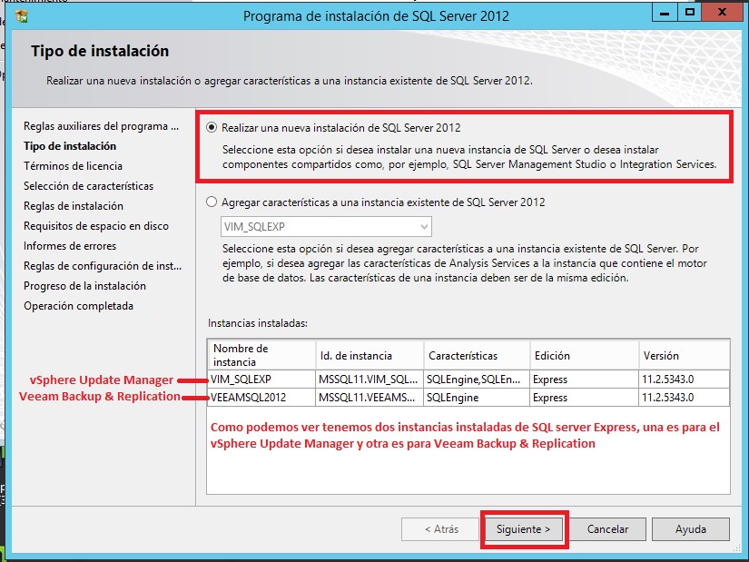Maximize the SQL Server setup window
Image resolution: width=749 pixels, height=562 pixels.
(x=690, y=14)
